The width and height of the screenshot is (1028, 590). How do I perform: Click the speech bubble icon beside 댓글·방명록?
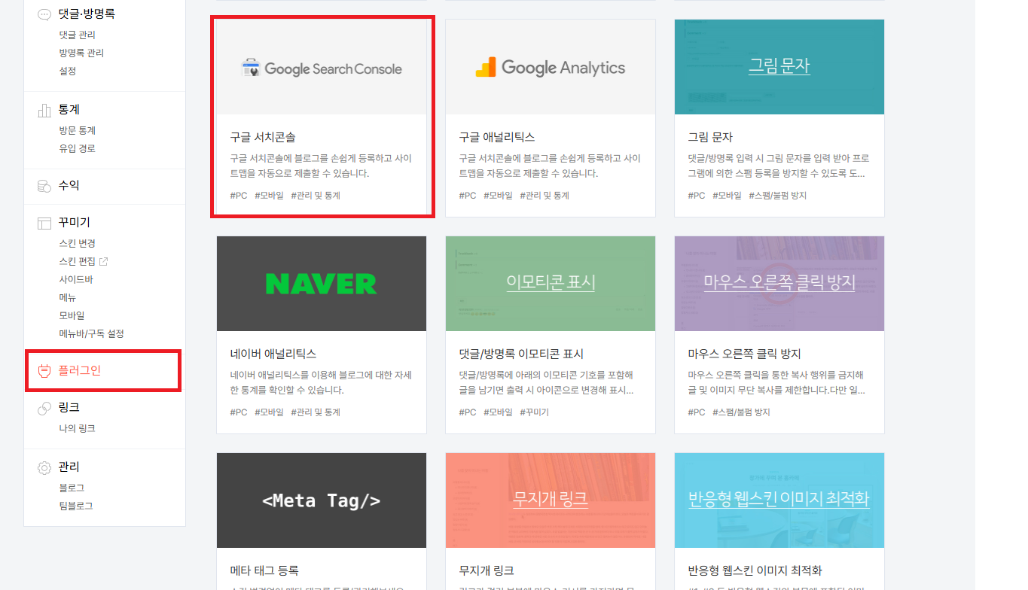(x=44, y=14)
